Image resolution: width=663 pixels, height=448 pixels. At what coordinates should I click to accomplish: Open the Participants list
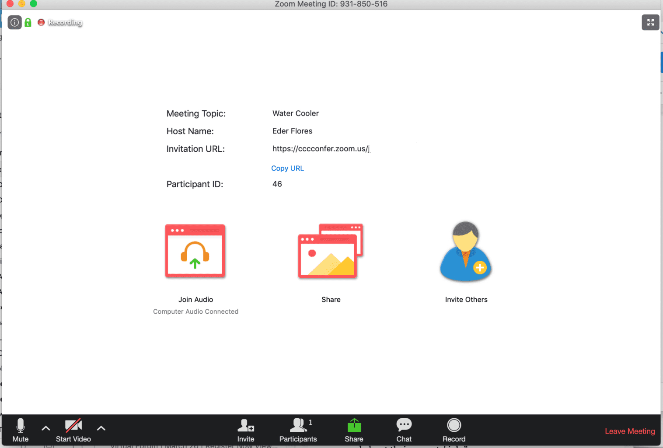click(298, 430)
